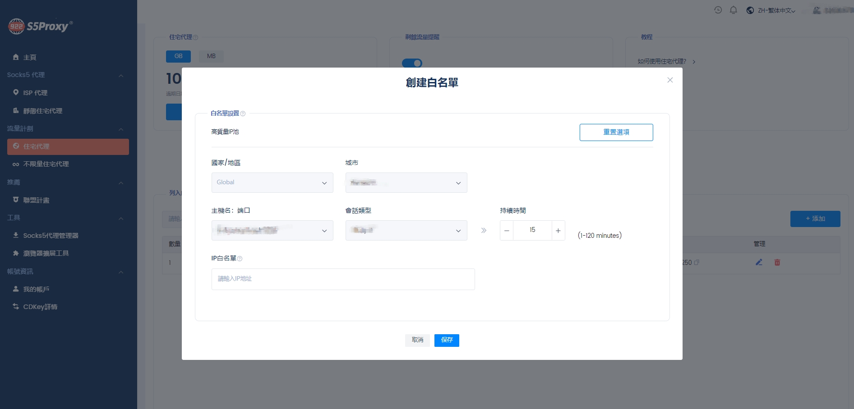Image resolution: width=854 pixels, height=409 pixels.
Task: Open the 城市 dropdown
Action: coord(406,182)
